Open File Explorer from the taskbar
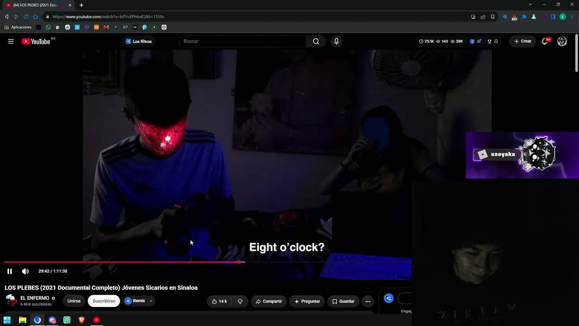 point(22,320)
